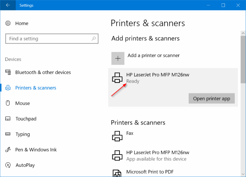Click the Microsoft Print to PDF icon
The image size is (246, 177).
click(117, 173)
